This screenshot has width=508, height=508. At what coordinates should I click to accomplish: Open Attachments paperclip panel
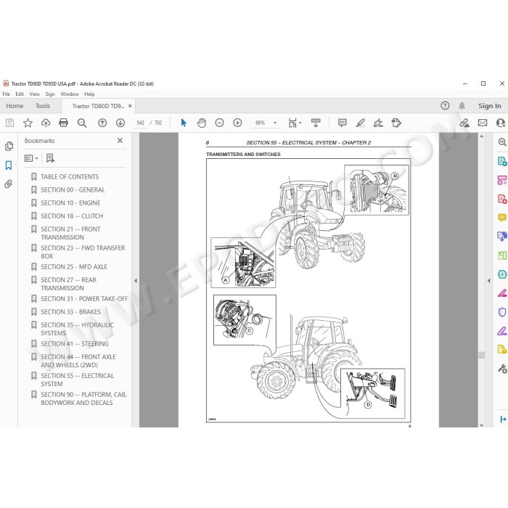point(9,184)
